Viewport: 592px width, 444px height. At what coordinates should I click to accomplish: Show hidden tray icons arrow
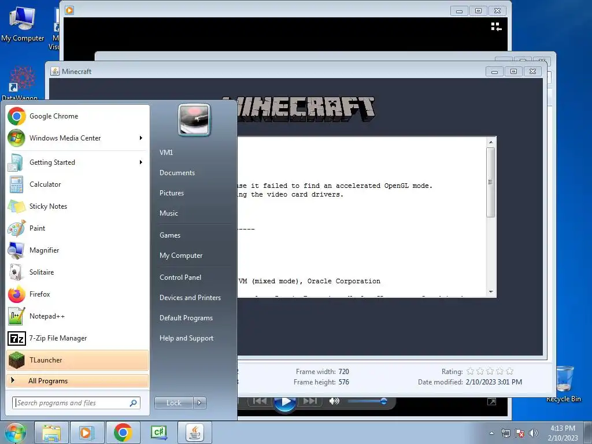pyautogui.click(x=491, y=433)
